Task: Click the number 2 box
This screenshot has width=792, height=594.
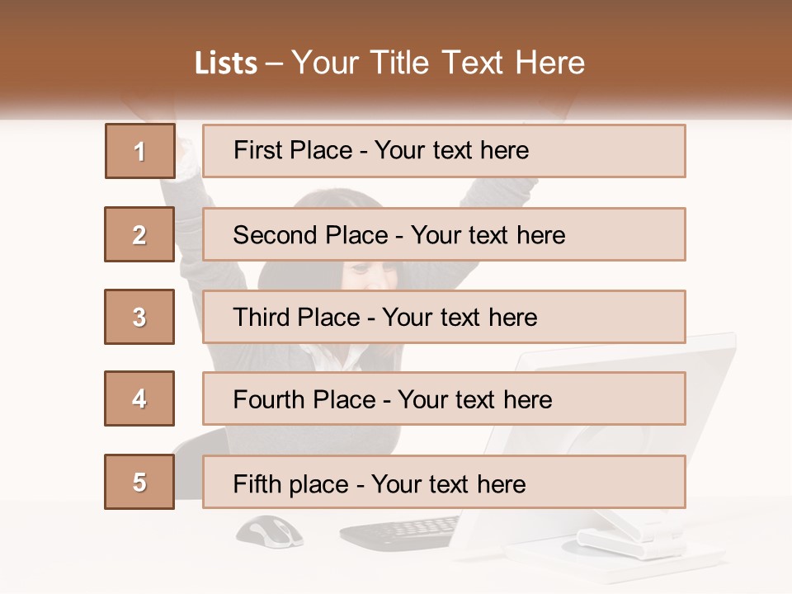Action: pyautogui.click(x=139, y=234)
